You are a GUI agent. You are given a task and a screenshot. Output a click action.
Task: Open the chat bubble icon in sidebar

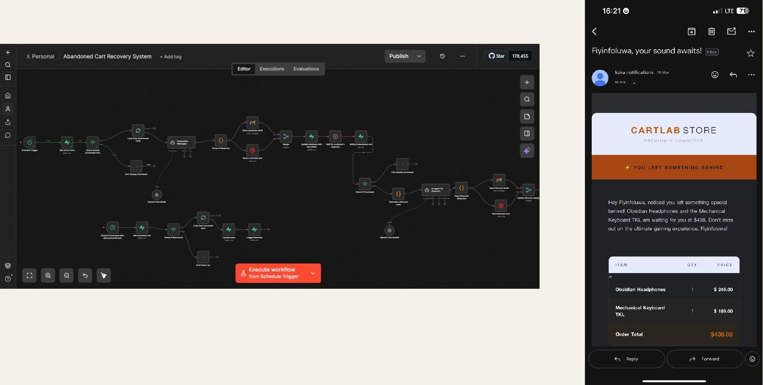click(8, 135)
